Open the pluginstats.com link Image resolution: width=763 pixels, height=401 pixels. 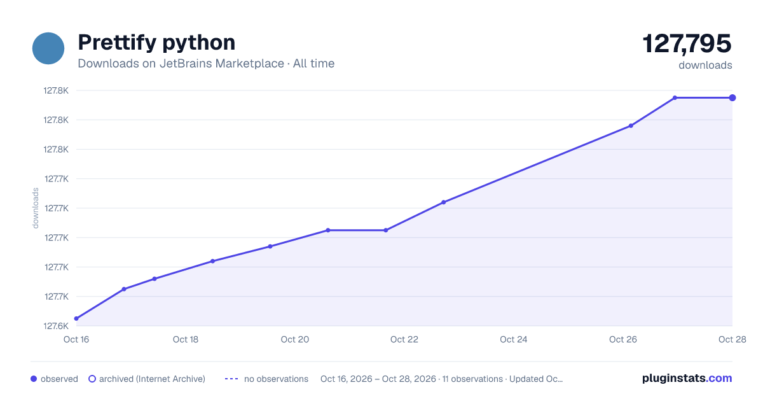pos(687,378)
